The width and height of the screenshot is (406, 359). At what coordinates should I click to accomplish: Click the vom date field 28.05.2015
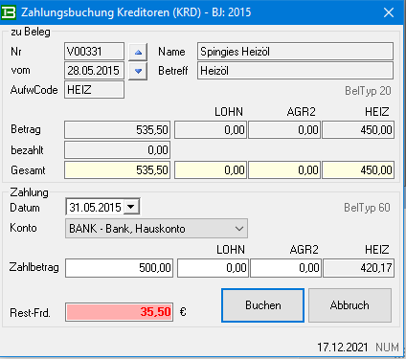[x=94, y=71]
